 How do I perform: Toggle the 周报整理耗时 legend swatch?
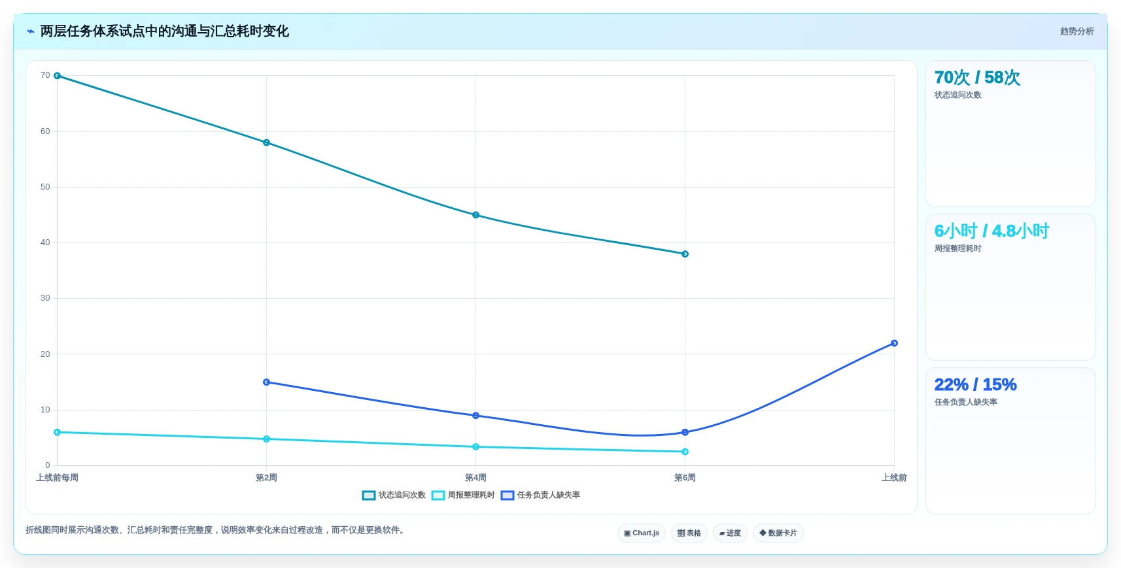point(438,495)
